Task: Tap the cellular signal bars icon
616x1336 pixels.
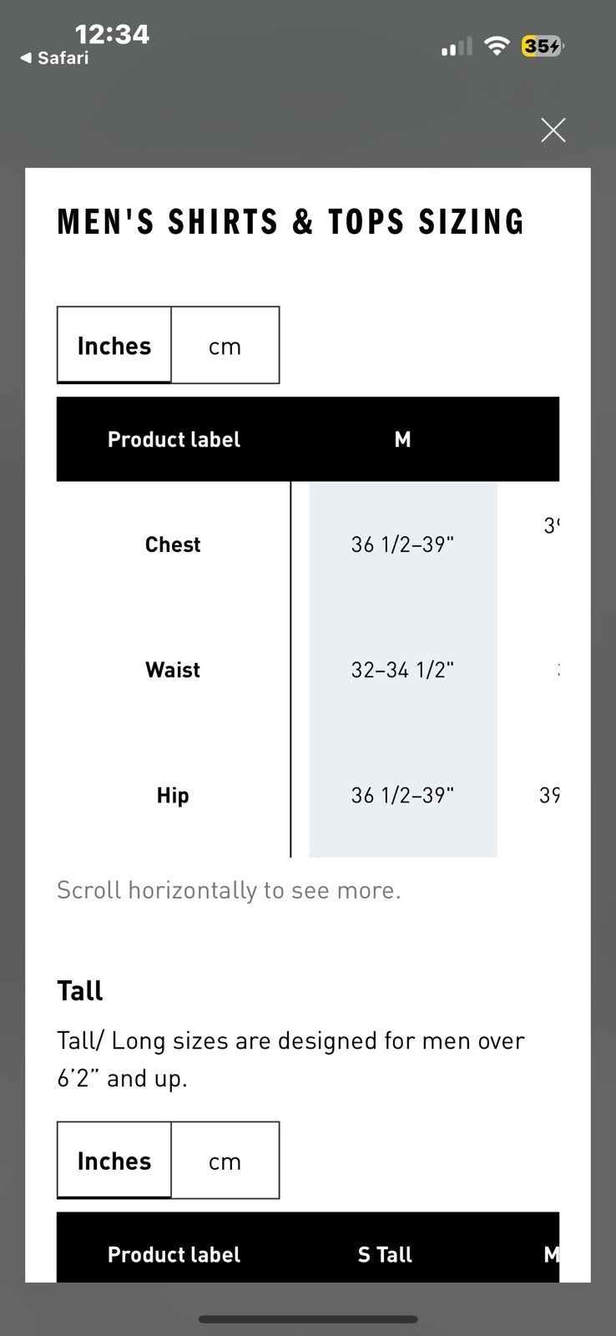Action: click(x=457, y=47)
